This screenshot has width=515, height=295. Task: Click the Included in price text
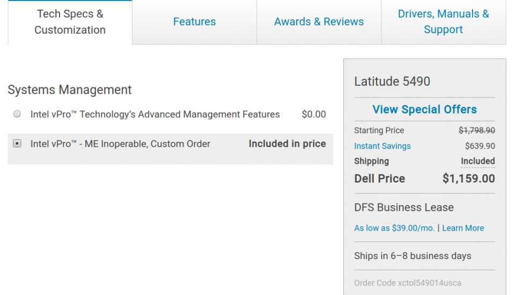point(287,144)
